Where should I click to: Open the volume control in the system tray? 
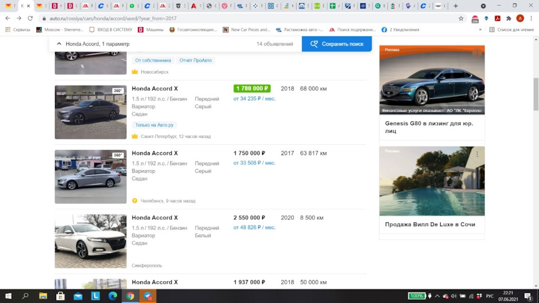point(454,296)
